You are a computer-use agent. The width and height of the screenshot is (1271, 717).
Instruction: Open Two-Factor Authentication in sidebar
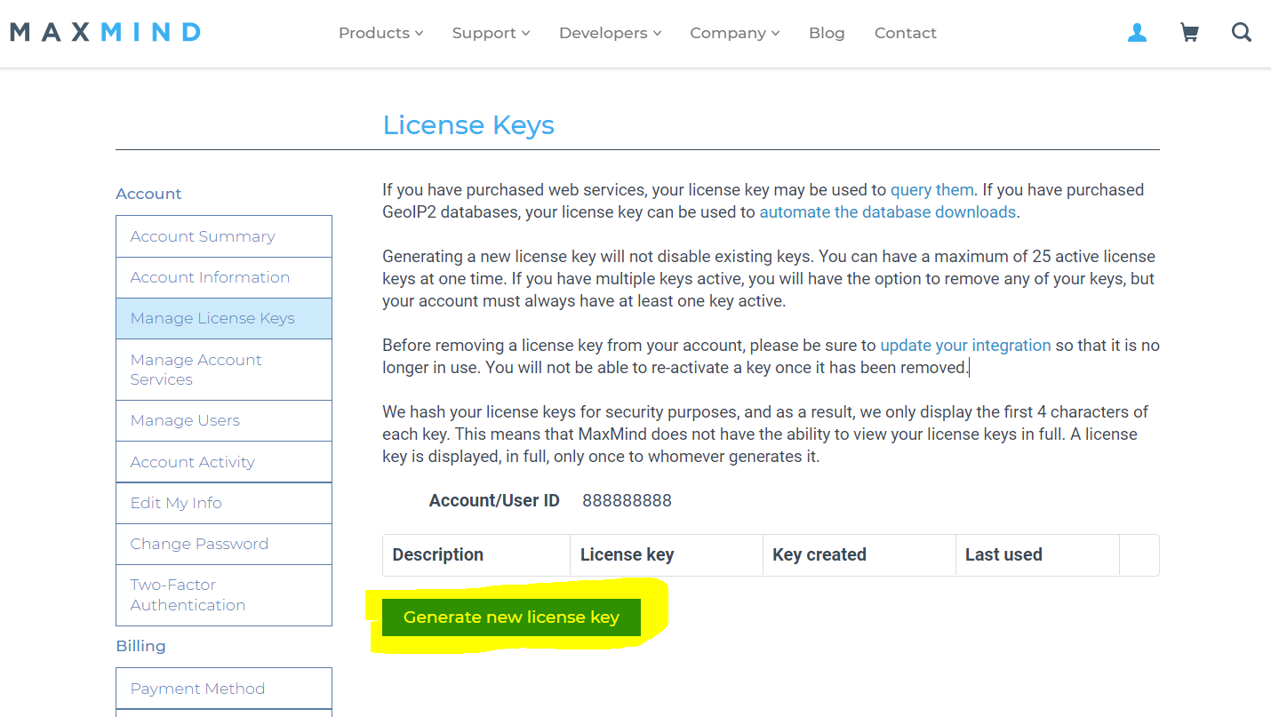click(224, 595)
